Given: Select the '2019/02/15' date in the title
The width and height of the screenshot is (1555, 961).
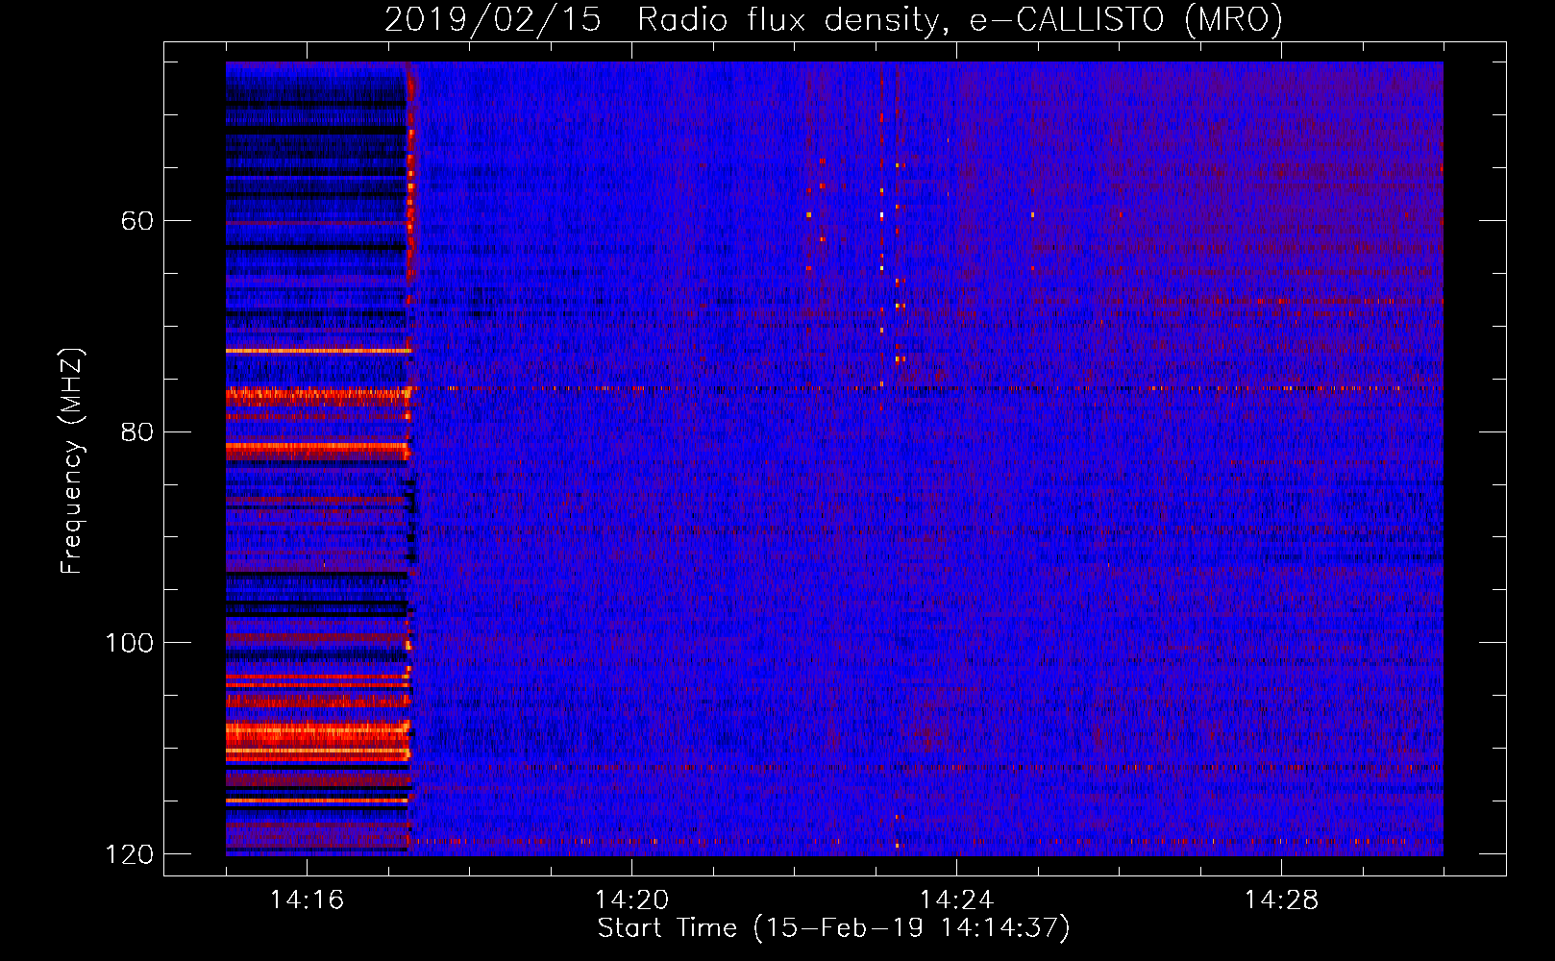Looking at the screenshot, I should [x=493, y=19].
